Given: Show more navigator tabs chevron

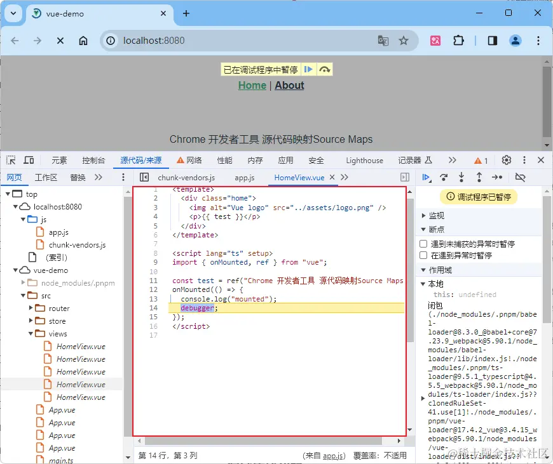Looking at the screenshot, I should [99, 177].
